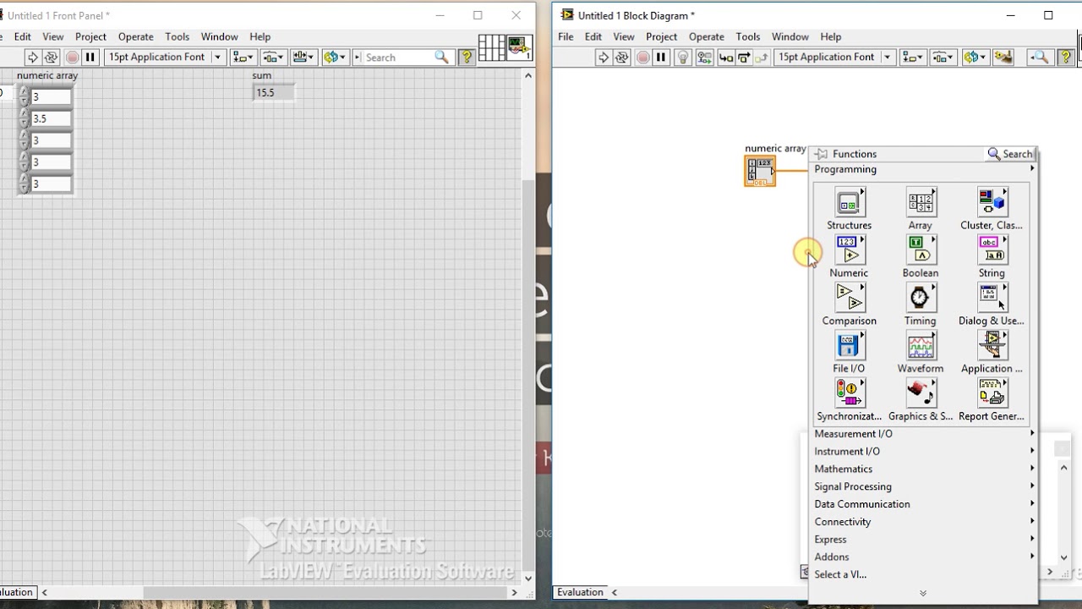Open font dropdown in Block Diagram toolbar

[834, 58]
